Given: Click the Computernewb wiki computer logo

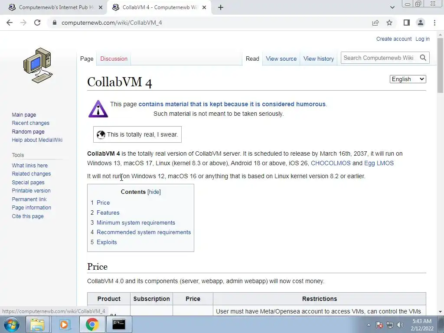Looking at the screenshot, I should tap(38, 65).
